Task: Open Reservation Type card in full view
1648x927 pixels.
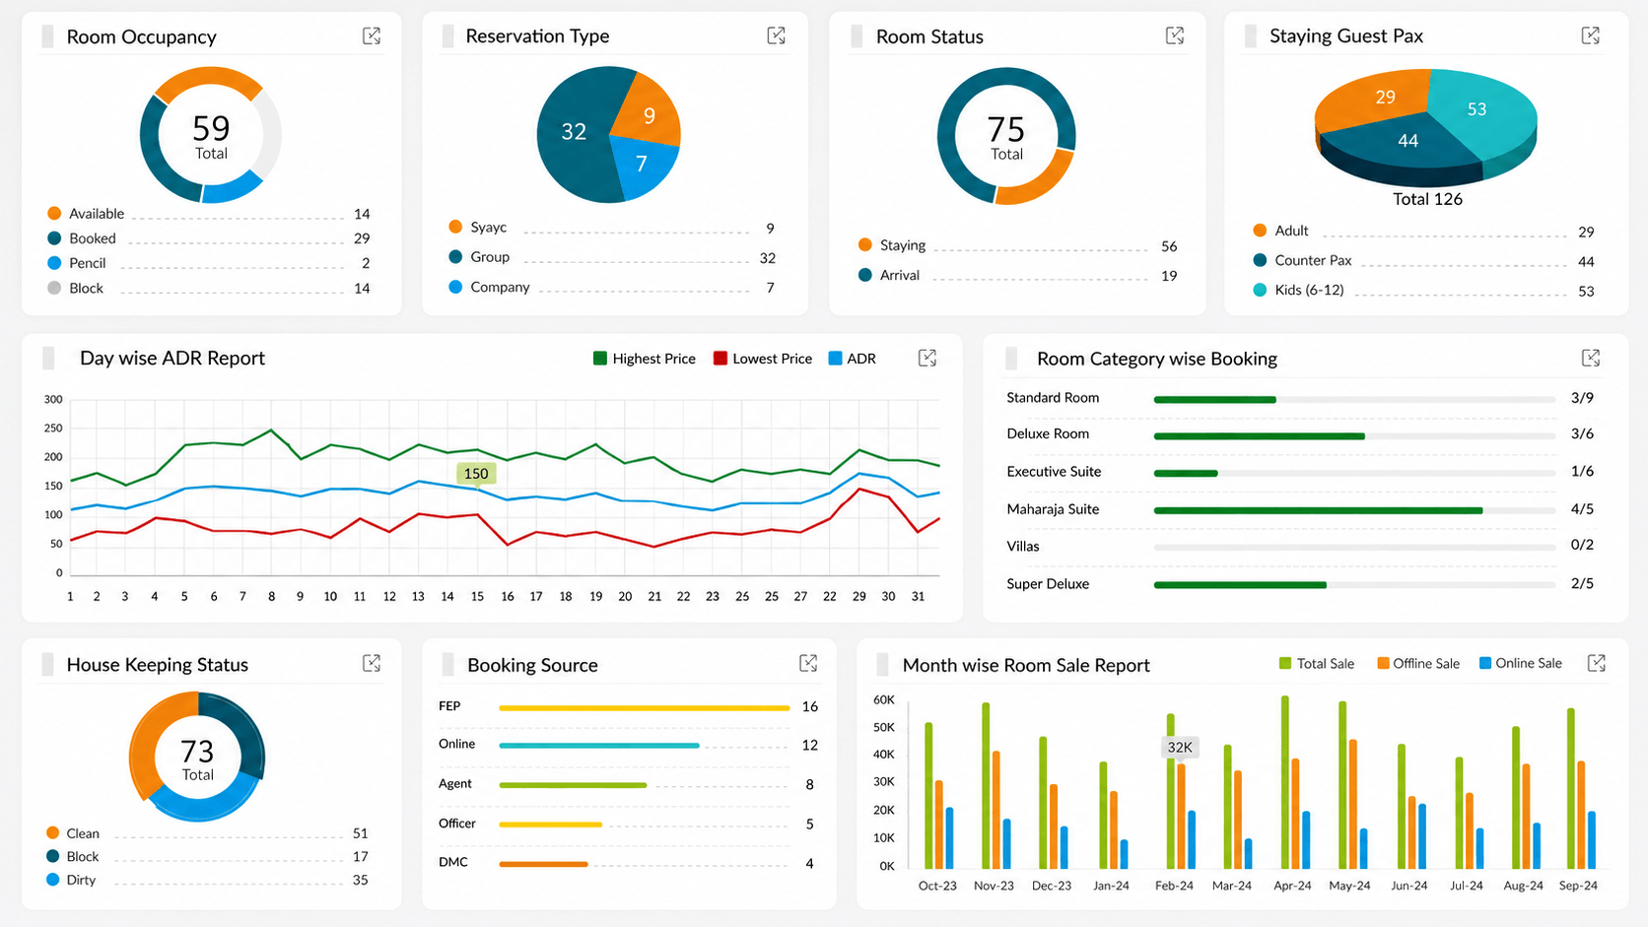Action: (x=777, y=36)
